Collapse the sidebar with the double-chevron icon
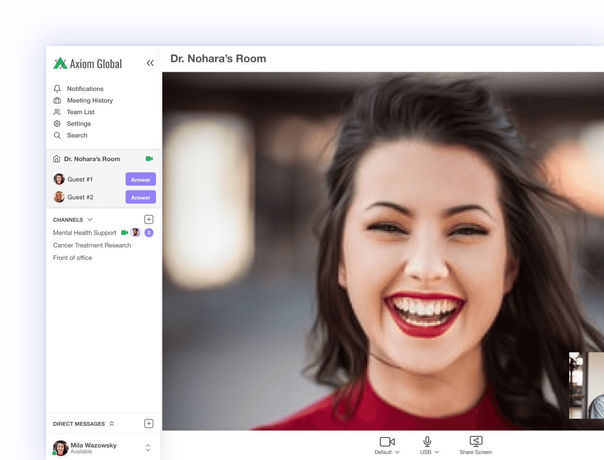This screenshot has width=604, height=460. click(150, 63)
